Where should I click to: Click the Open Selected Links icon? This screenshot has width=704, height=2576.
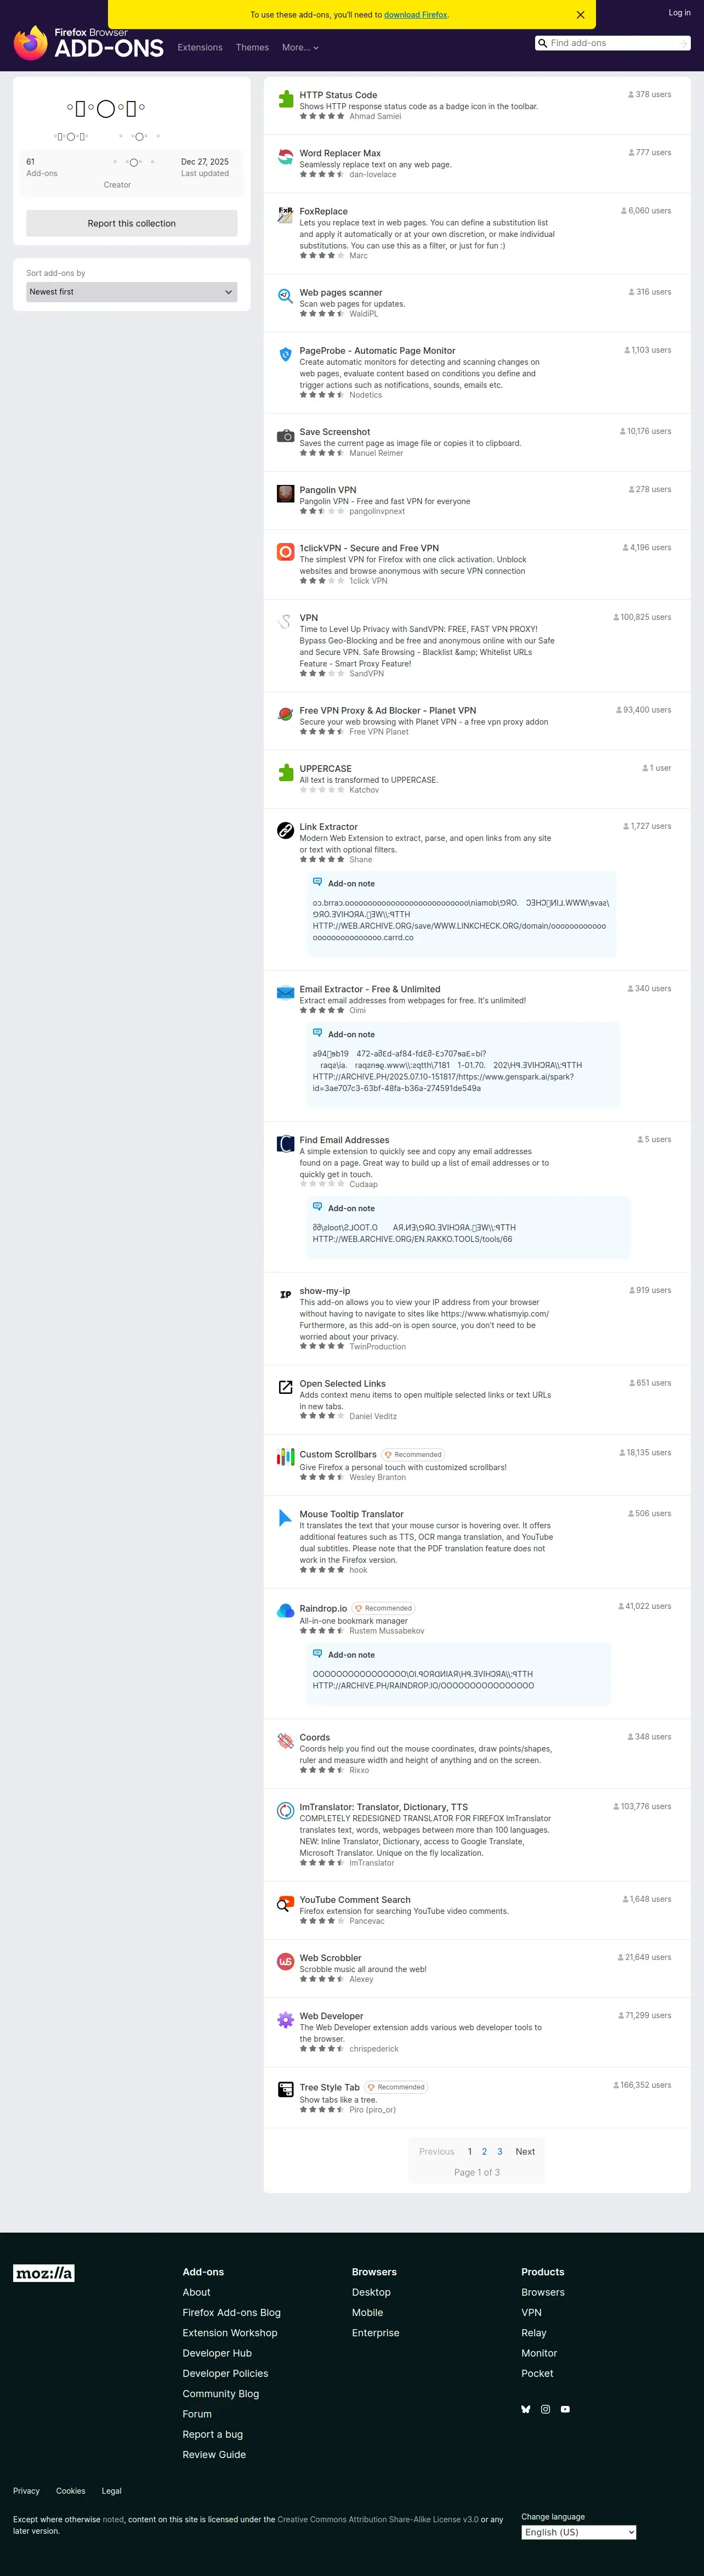[x=285, y=1387]
